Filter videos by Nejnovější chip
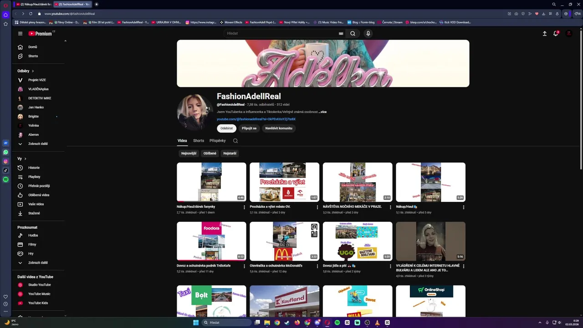The width and height of the screenshot is (583, 328). coord(189,154)
